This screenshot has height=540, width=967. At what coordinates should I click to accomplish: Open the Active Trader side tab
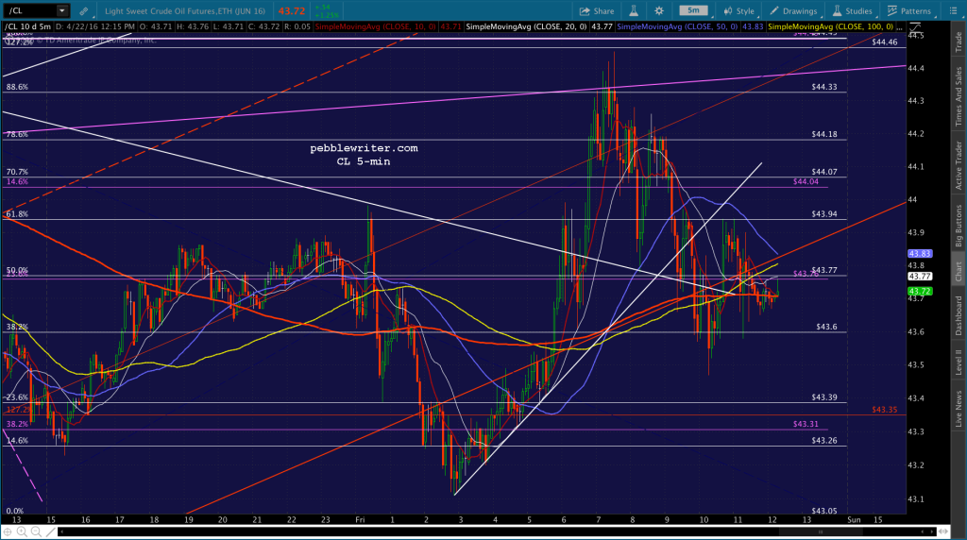click(x=959, y=165)
